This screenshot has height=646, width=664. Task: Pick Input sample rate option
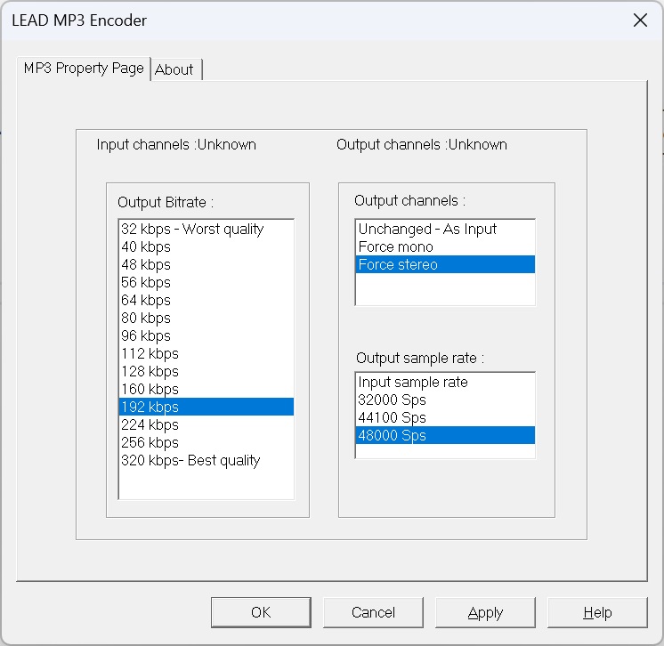413,382
